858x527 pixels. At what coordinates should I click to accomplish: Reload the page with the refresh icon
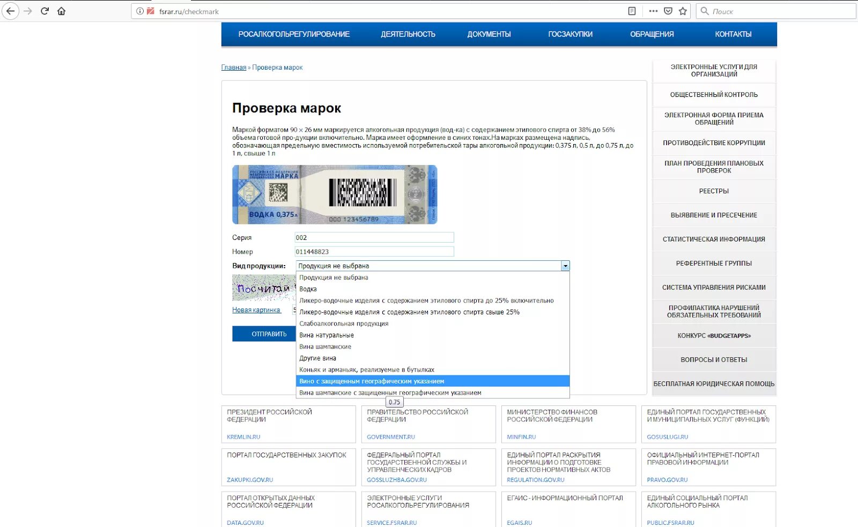pyautogui.click(x=45, y=11)
